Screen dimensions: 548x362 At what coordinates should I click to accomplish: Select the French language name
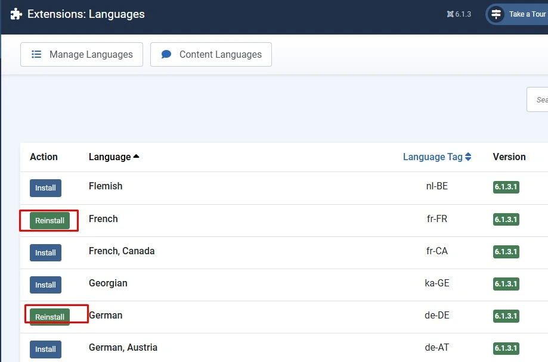tap(103, 219)
